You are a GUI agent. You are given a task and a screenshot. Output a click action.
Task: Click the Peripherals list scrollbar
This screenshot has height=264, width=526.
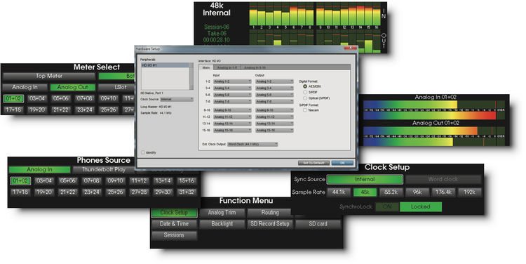point(191,77)
